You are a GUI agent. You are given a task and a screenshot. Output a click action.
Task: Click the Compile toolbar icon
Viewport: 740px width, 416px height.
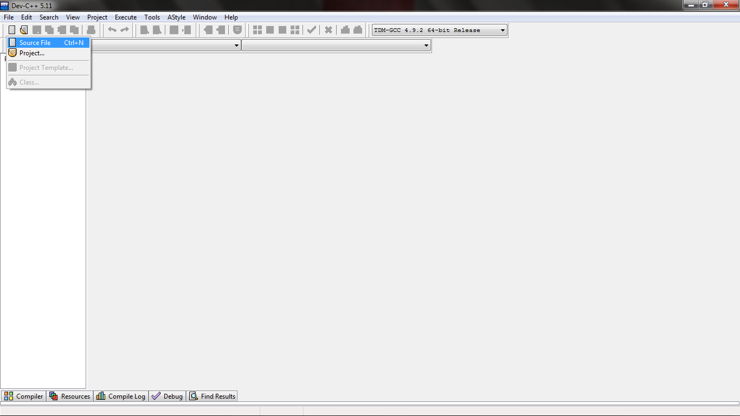click(x=258, y=30)
